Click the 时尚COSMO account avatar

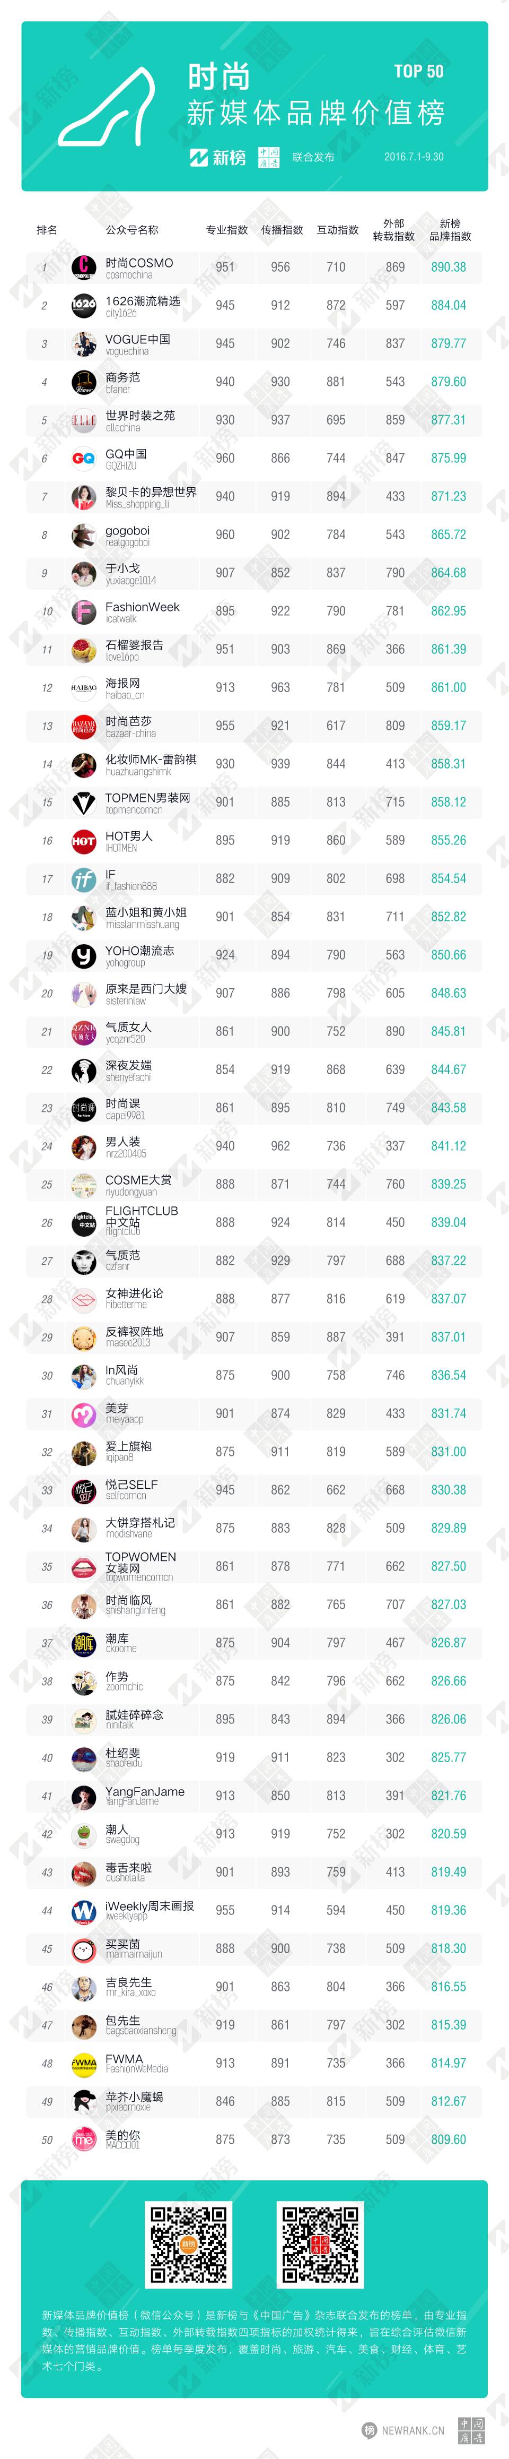tap(84, 268)
